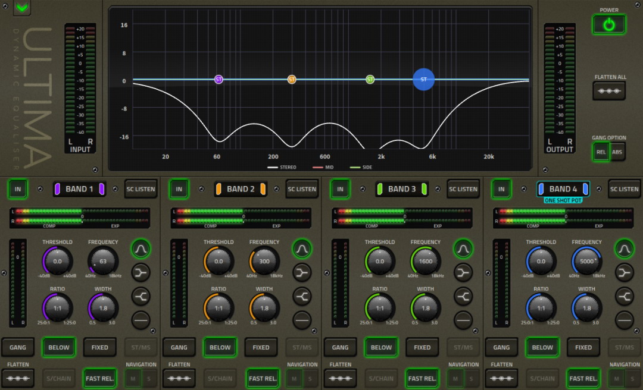Image resolution: width=643 pixels, height=390 pixels.
Task: Click the orange ST node on the EQ graph
Action: coord(292,79)
